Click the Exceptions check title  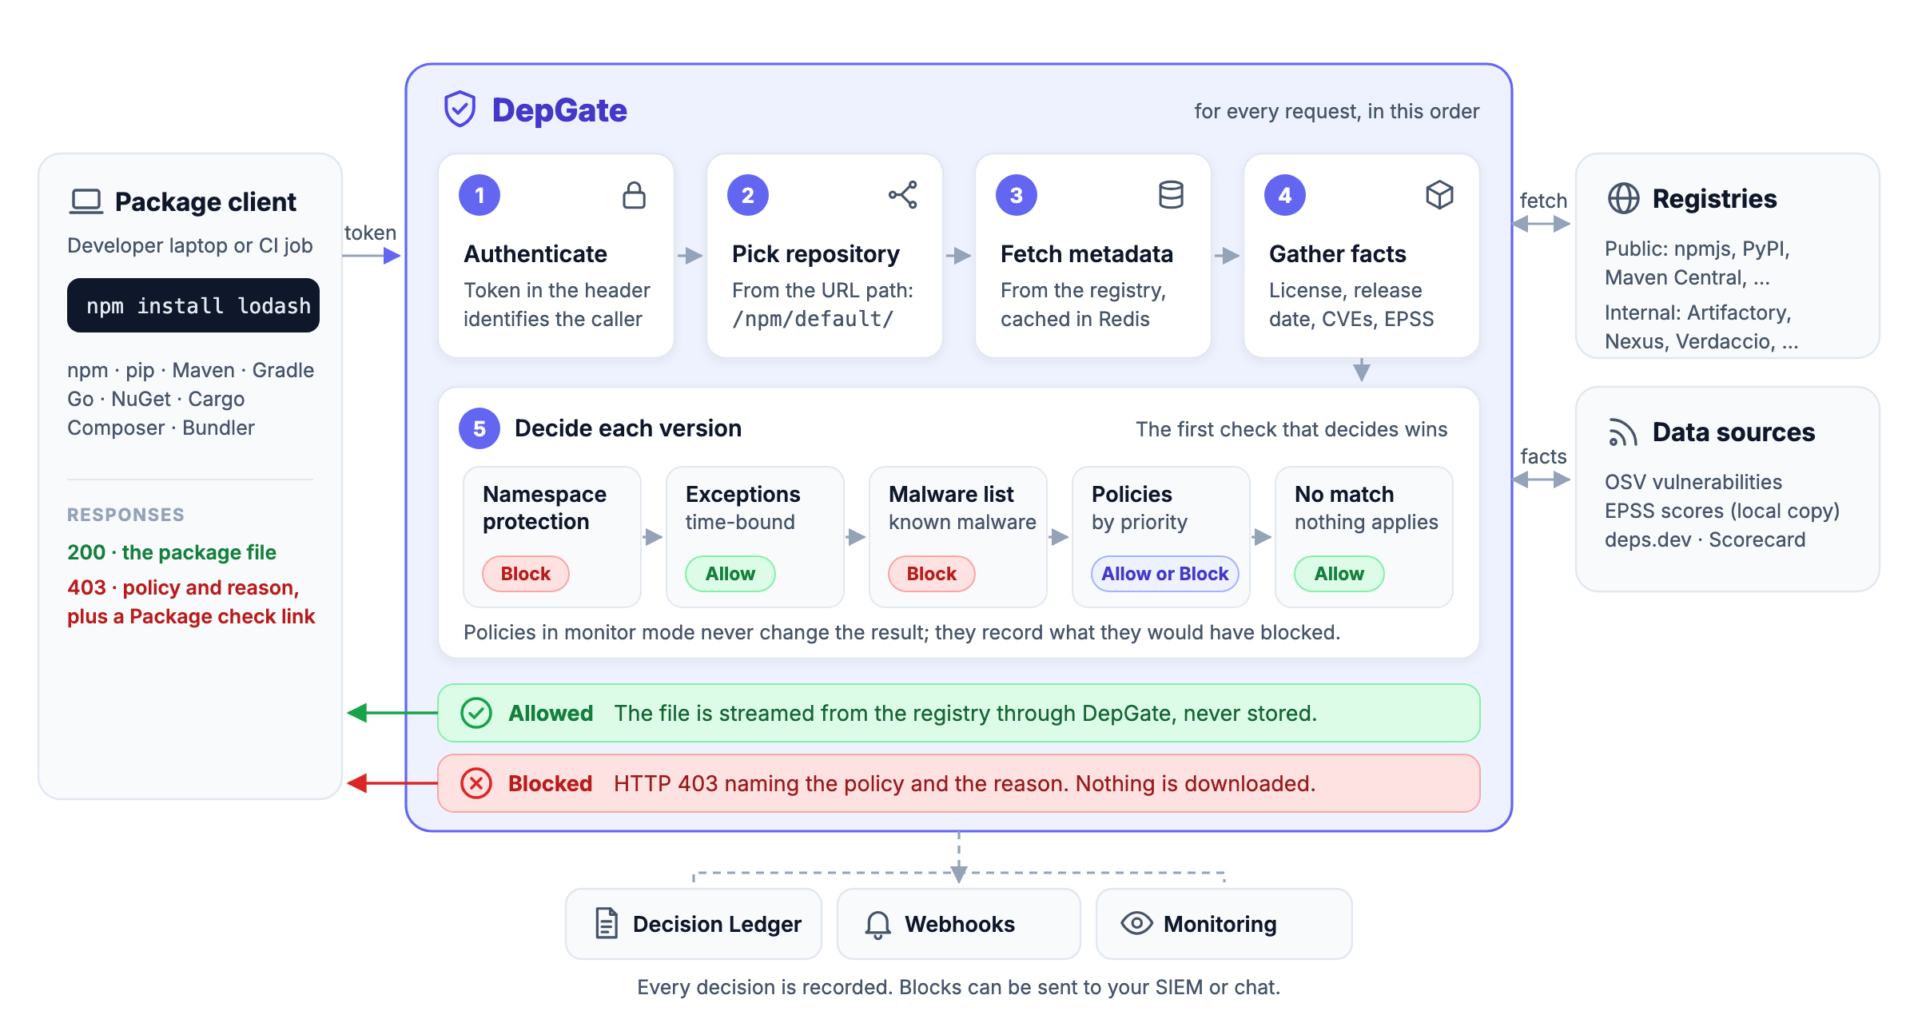[743, 495]
